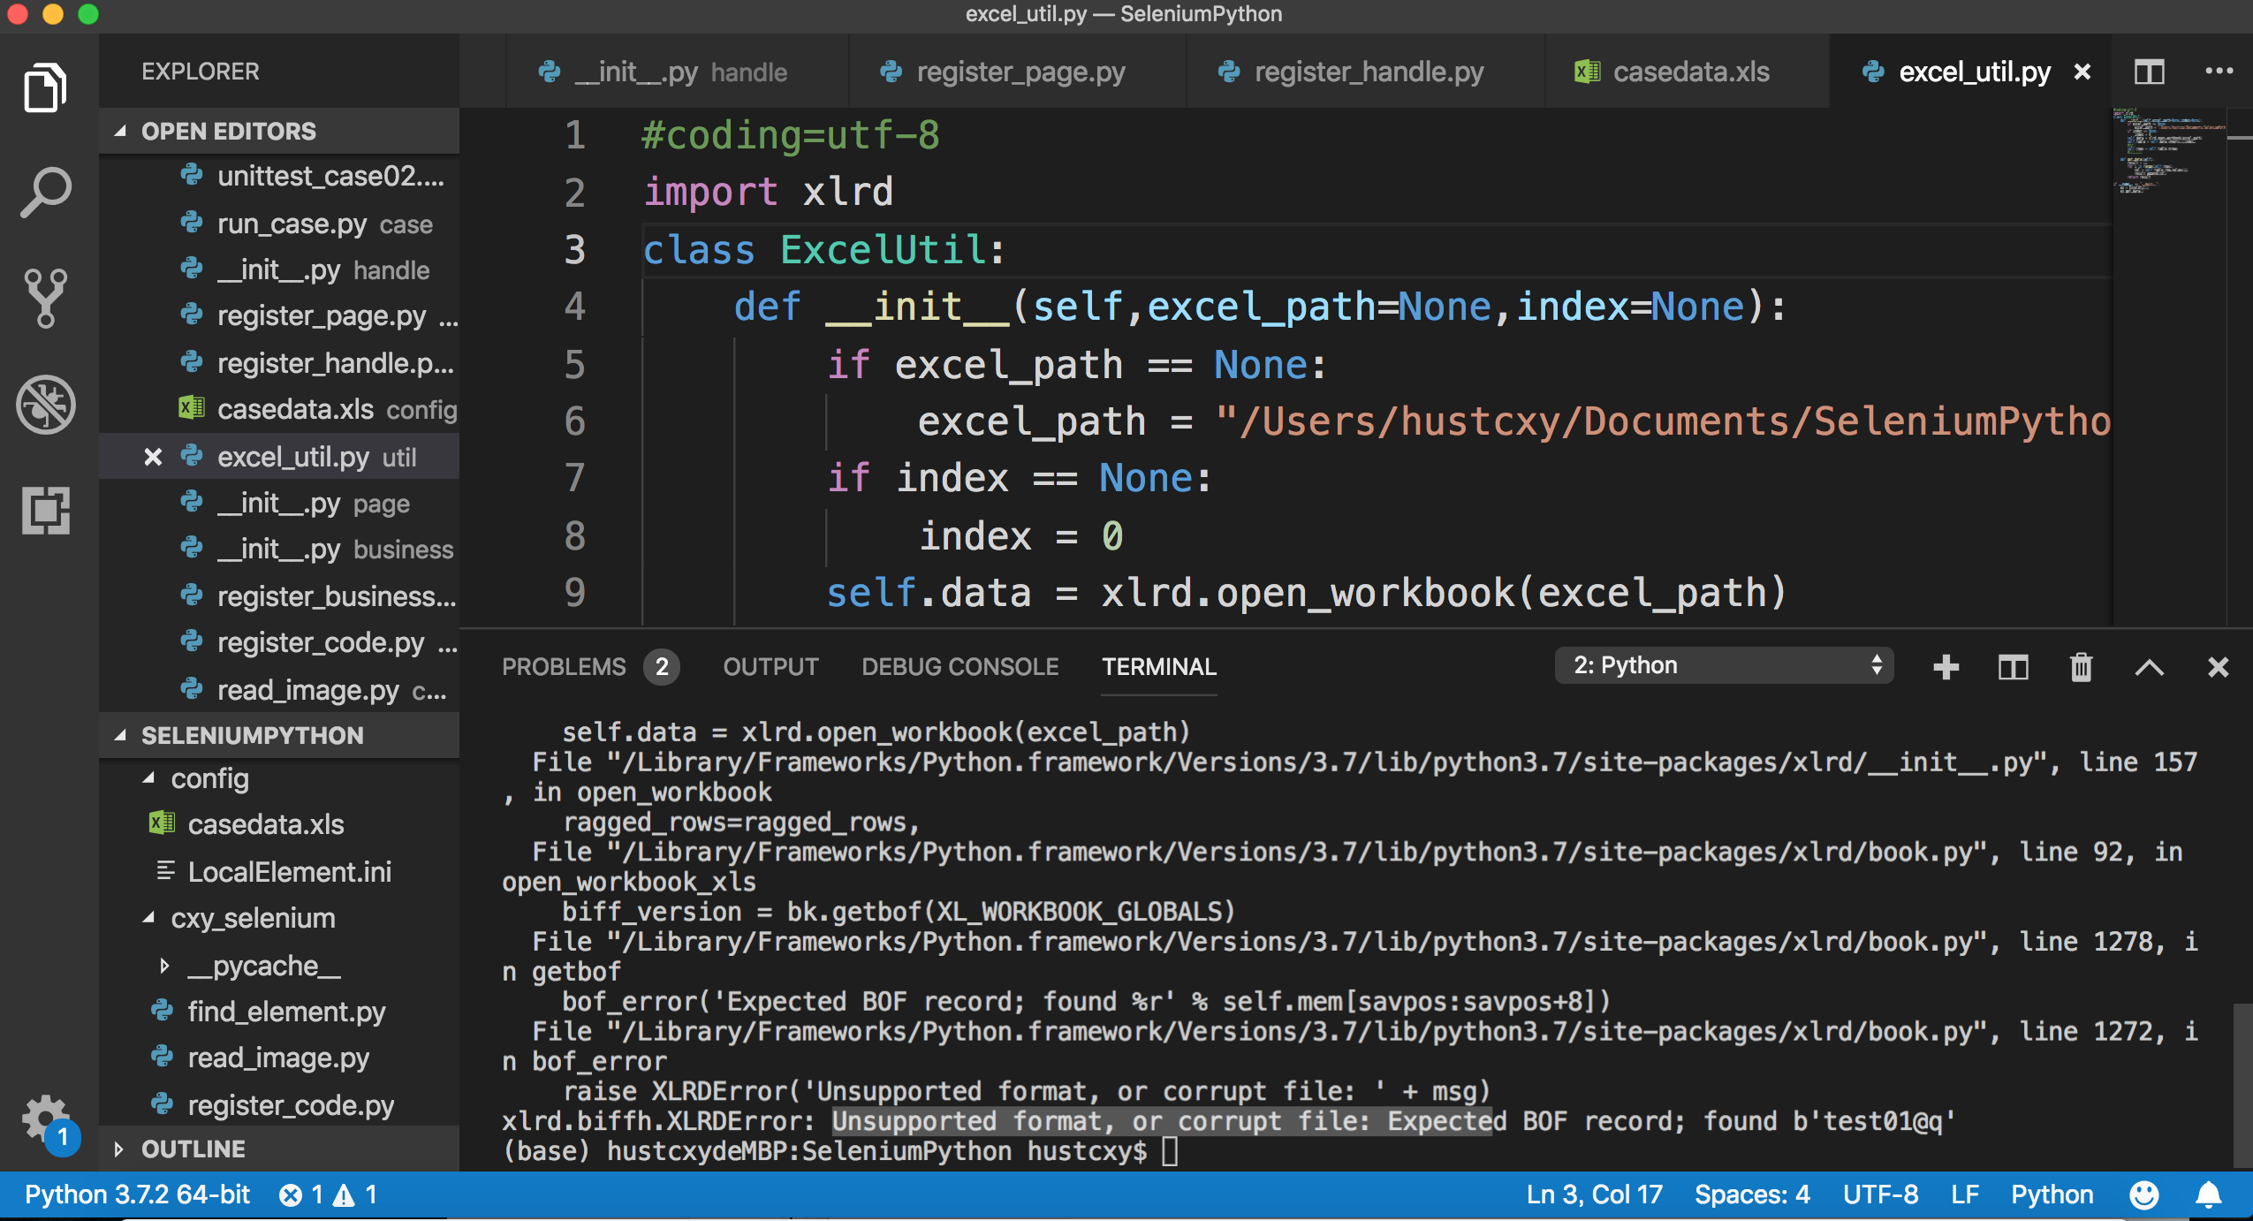This screenshot has width=2253, height=1221.
Task: Open run_case.py in Open Editors
Action: click(279, 224)
